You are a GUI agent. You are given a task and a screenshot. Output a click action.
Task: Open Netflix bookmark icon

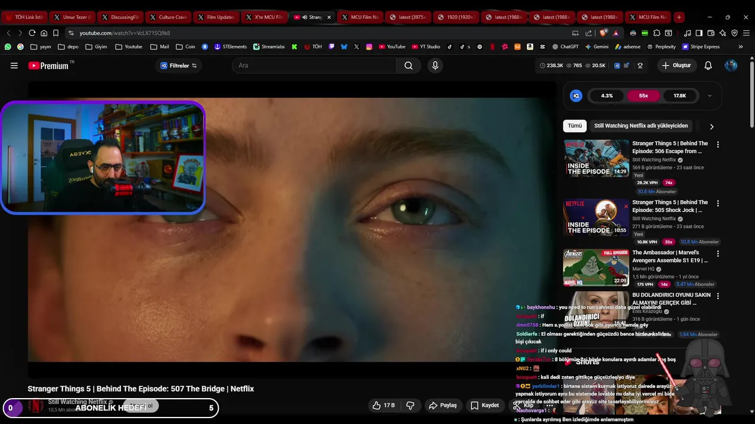(x=493, y=47)
